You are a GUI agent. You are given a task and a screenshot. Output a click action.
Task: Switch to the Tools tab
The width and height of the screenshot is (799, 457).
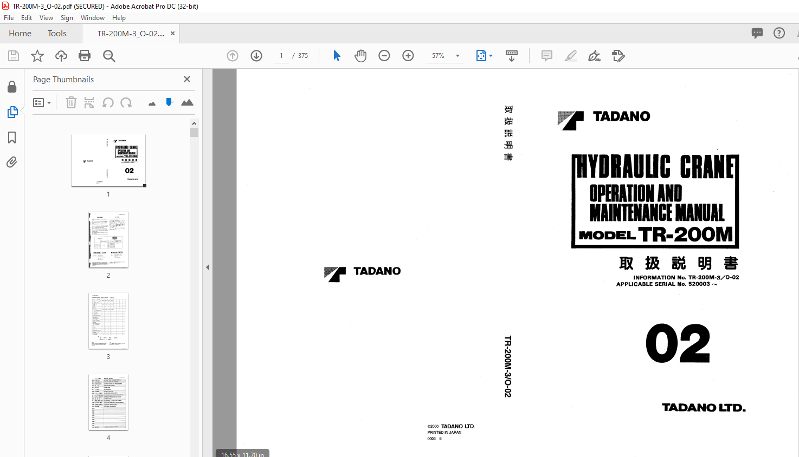pyautogui.click(x=57, y=34)
